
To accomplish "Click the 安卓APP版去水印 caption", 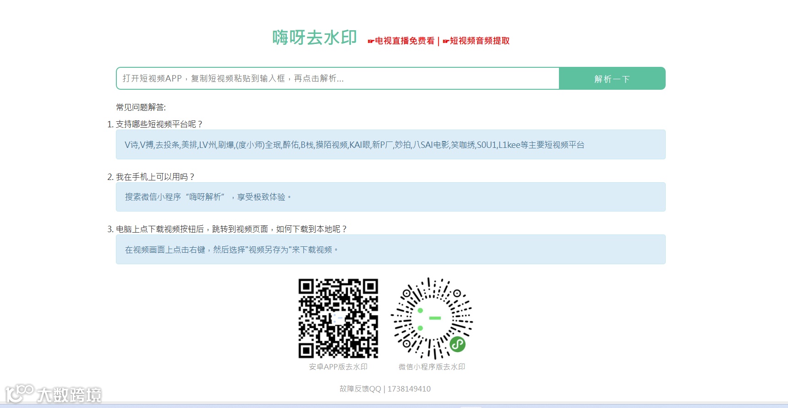I will [x=338, y=367].
